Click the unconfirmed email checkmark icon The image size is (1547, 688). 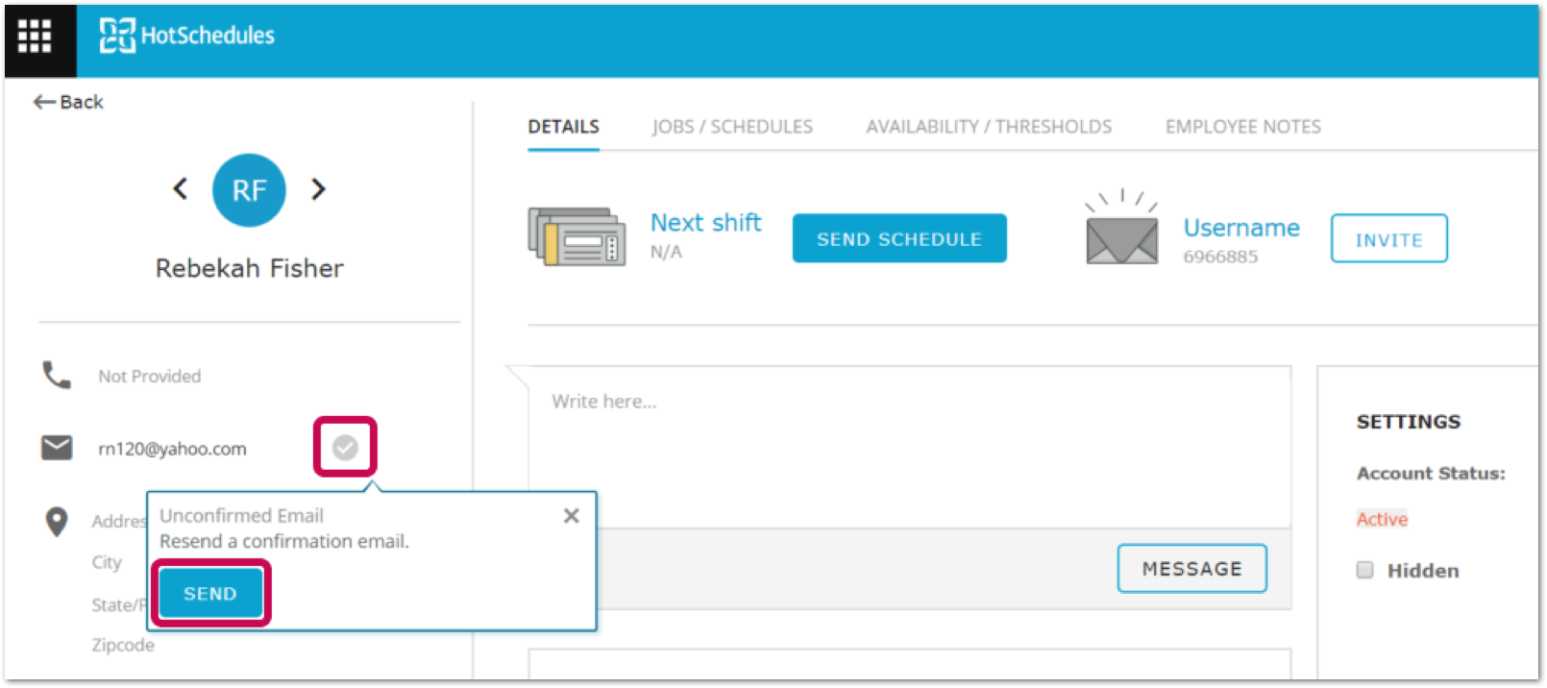(x=345, y=447)
